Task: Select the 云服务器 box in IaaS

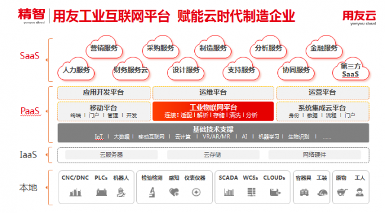Action: pyautogui.click(x=111, y=155)
